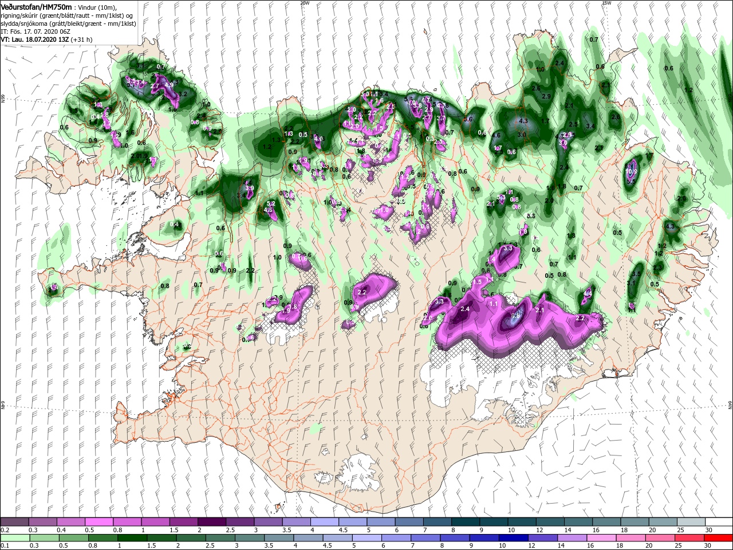Image resolution: width=733 pixels, height=550 pixels.
Task: Click the 4.9 value in the Westfjords snow area
Action: pyautogui.click(x=168, y=85)
